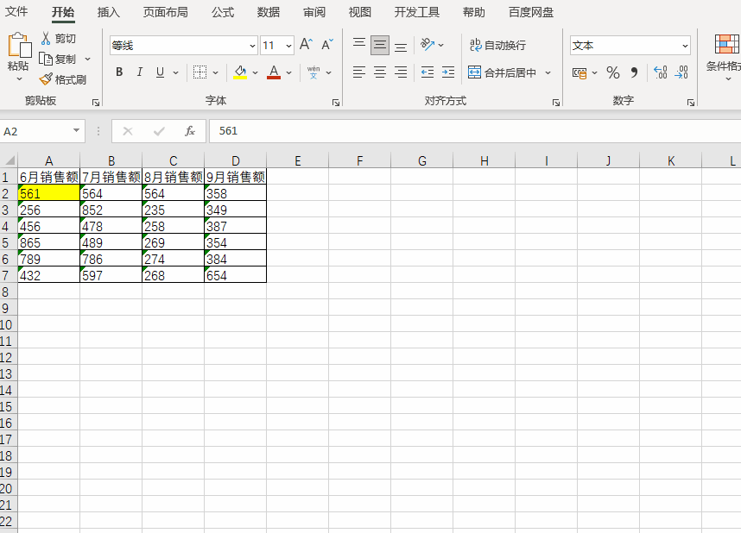The width and height of the screenshot is (741, 533).
Task: Open fill color dropdown arrow
Action: tap(255, 72)
